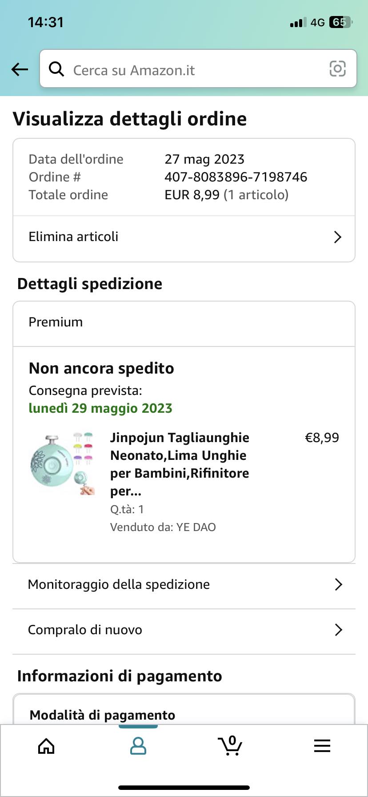The width and height of the screenshot is (368, 797).
Task: Select Monitoraggio della spedizione row
Action: 119,584
